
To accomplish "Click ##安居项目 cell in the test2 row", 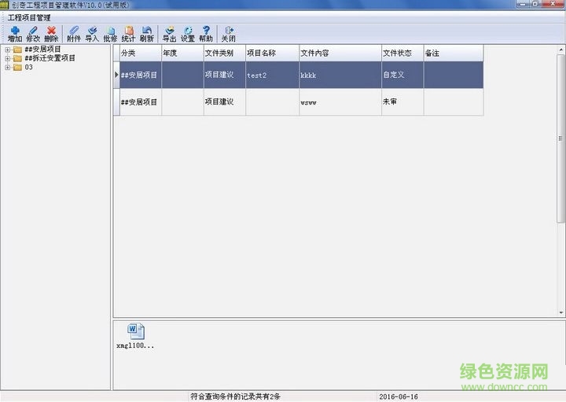I will tap(141, 75).
